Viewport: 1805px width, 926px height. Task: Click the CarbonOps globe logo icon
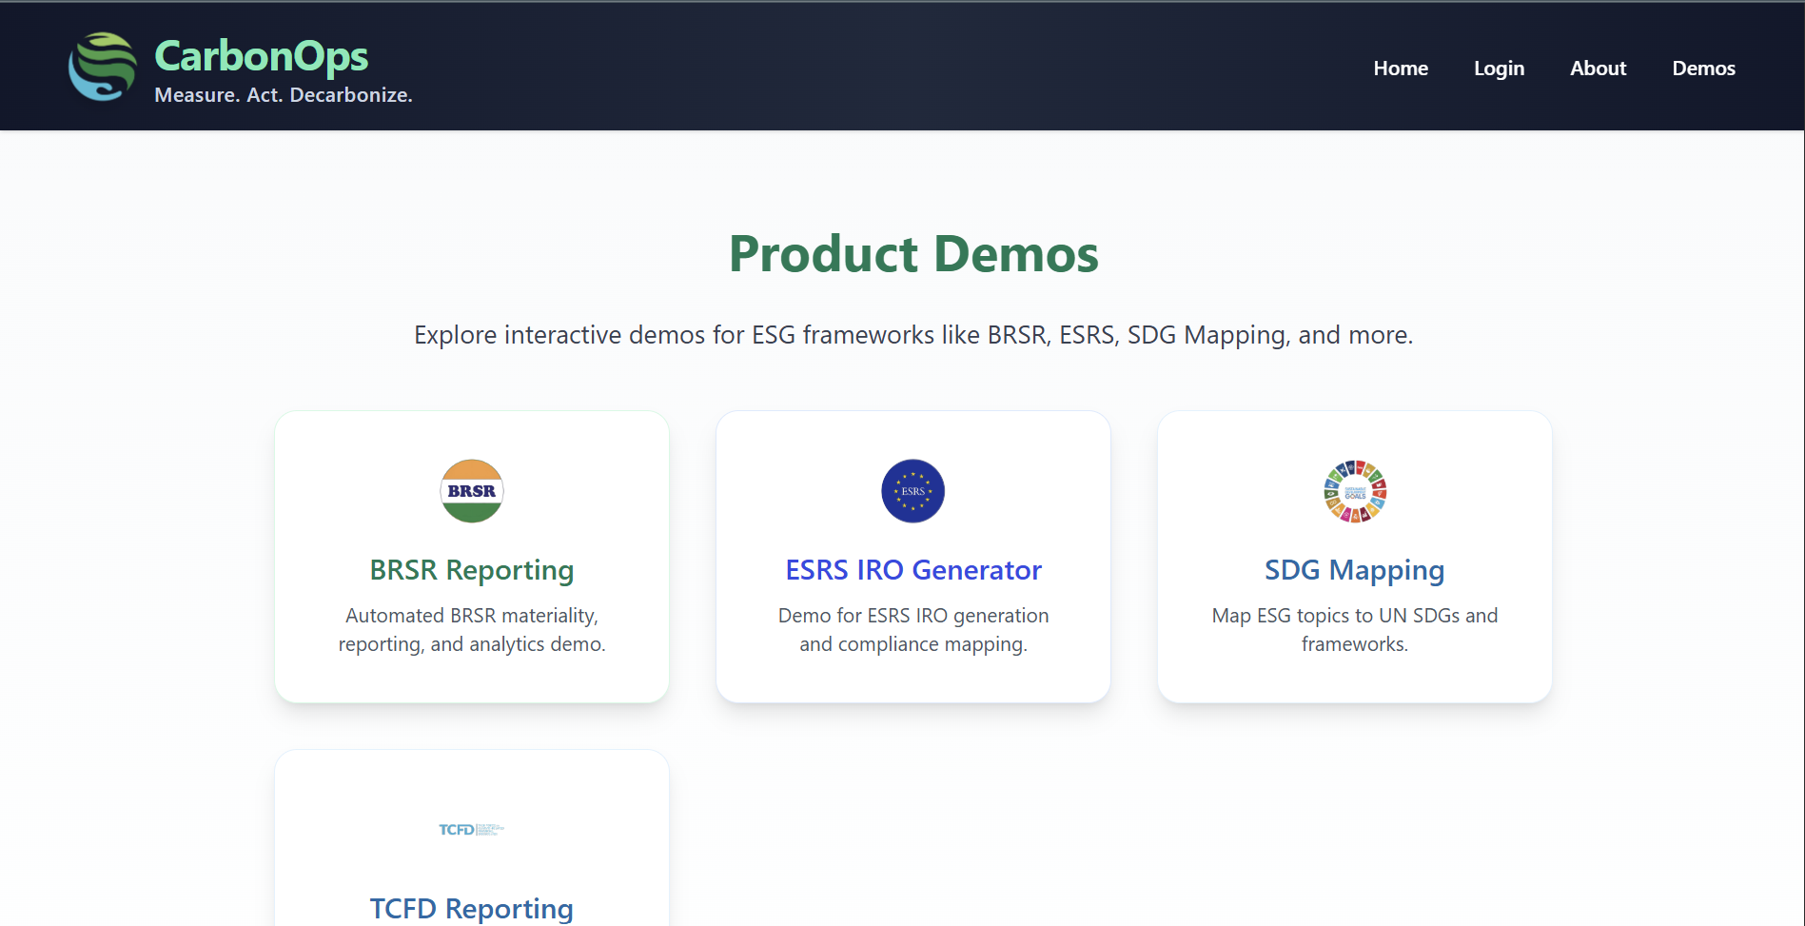coord(102,66)
